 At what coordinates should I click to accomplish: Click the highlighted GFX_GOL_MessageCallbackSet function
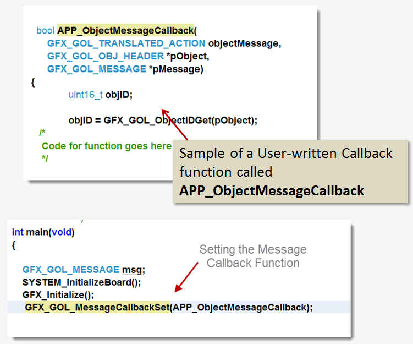97,307
